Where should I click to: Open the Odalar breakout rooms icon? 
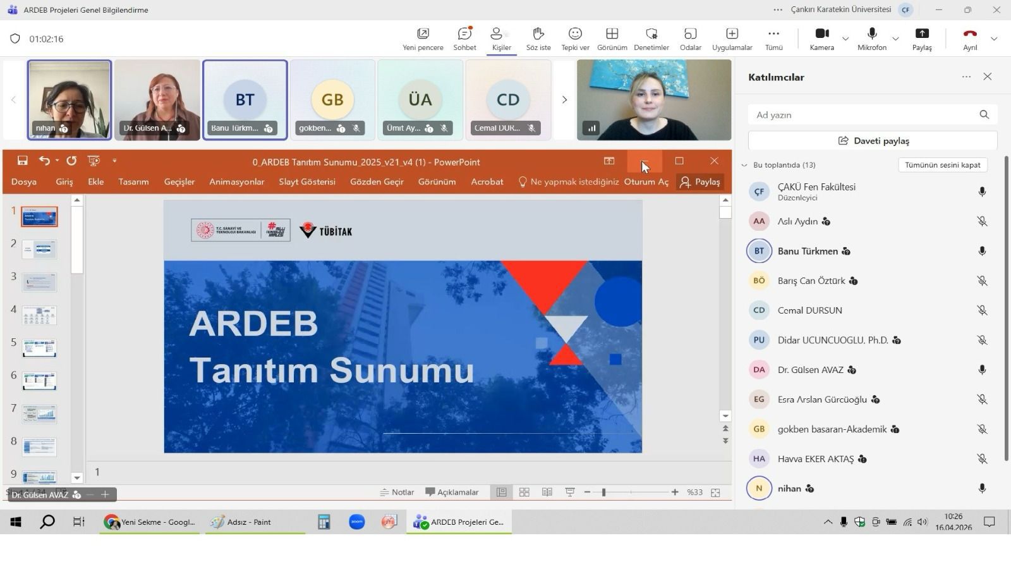tap(690, 34)
